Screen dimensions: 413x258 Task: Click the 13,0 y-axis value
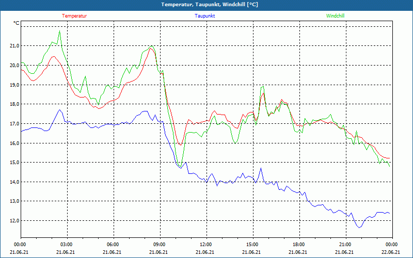[14, 201]
